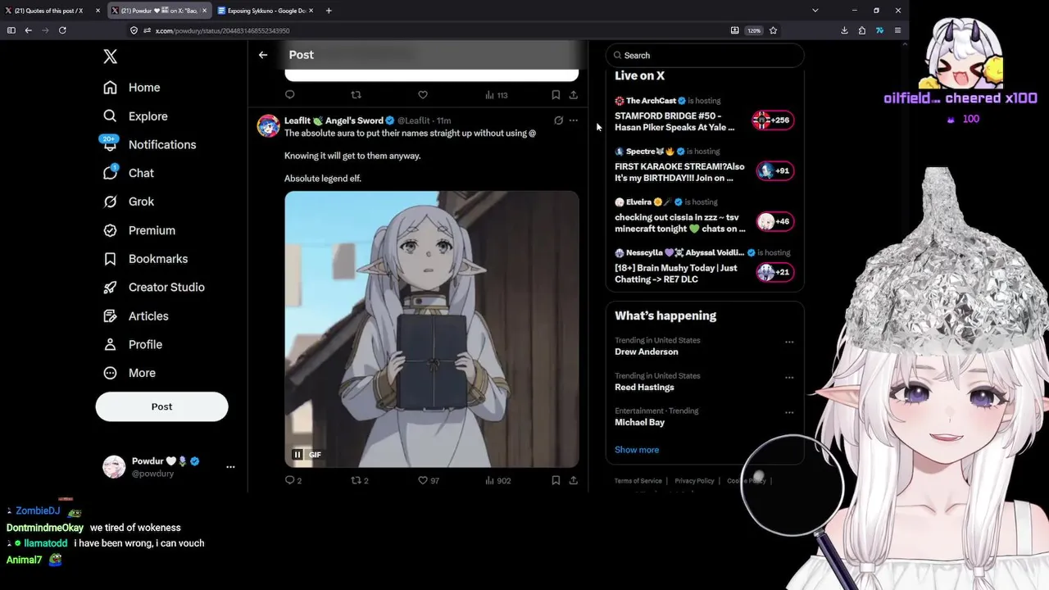
Task: Open Grok from the sidebar
Action: pyautogui.click(x=129, y=202)
